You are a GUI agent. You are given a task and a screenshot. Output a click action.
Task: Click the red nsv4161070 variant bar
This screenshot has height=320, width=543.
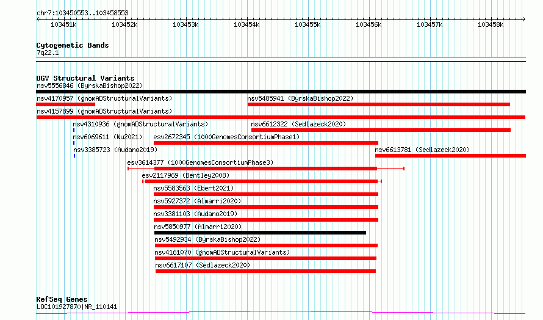tap(265, 258)
